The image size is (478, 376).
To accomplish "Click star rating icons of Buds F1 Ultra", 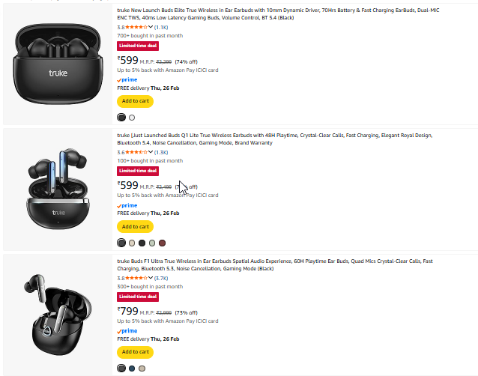I will [x=136, y=278].
